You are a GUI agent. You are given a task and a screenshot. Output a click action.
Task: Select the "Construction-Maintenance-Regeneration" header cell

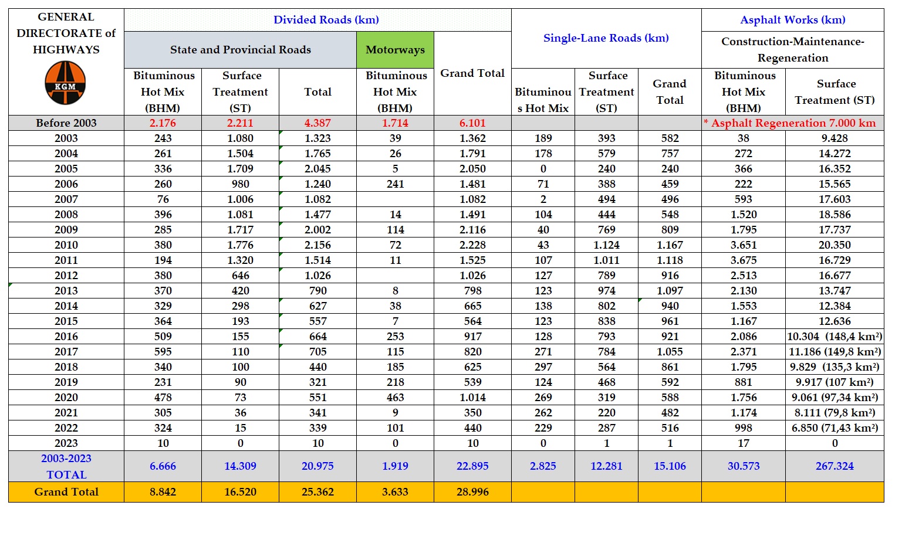792,50
